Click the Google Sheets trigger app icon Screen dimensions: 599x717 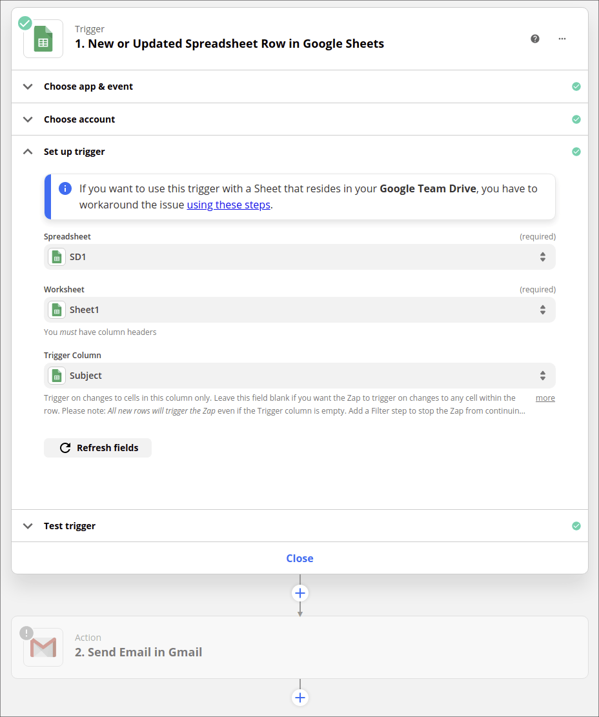[x=43, y=39]
